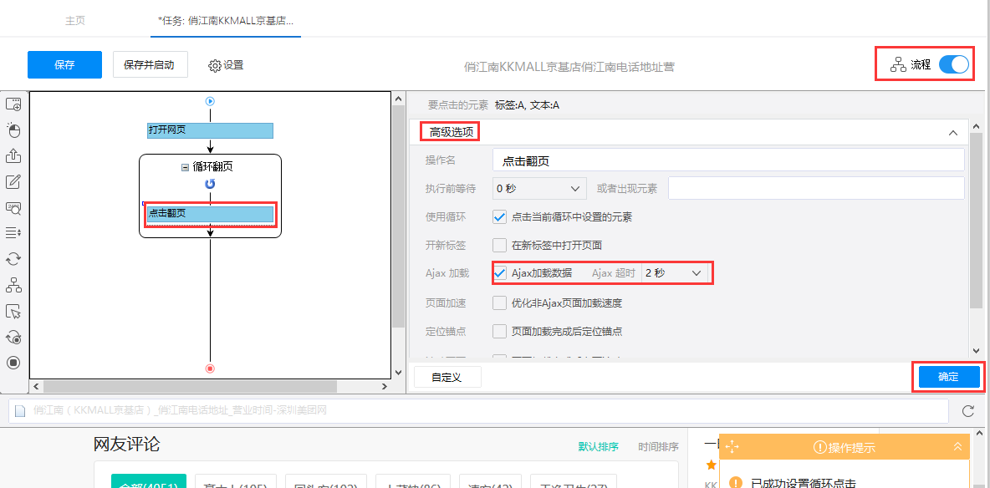
Task: Click flowchart horizontal scrollbar left arrow
Action: click(35, 386)
